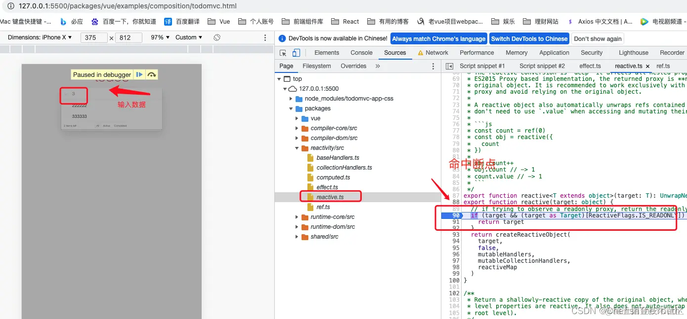Open the 个人账号 bookmarks folder
687x319 pixels.
tap(256, 22)
